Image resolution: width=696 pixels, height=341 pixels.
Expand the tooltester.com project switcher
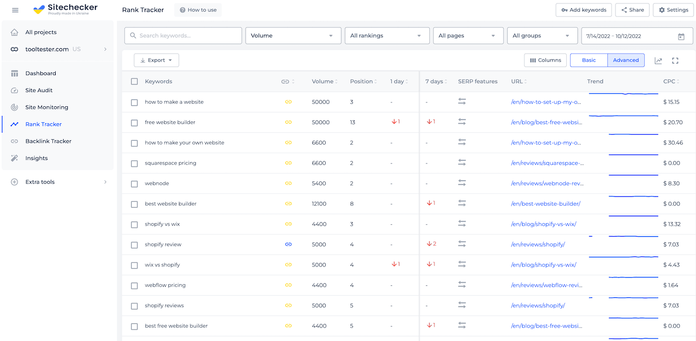point(58,49)
